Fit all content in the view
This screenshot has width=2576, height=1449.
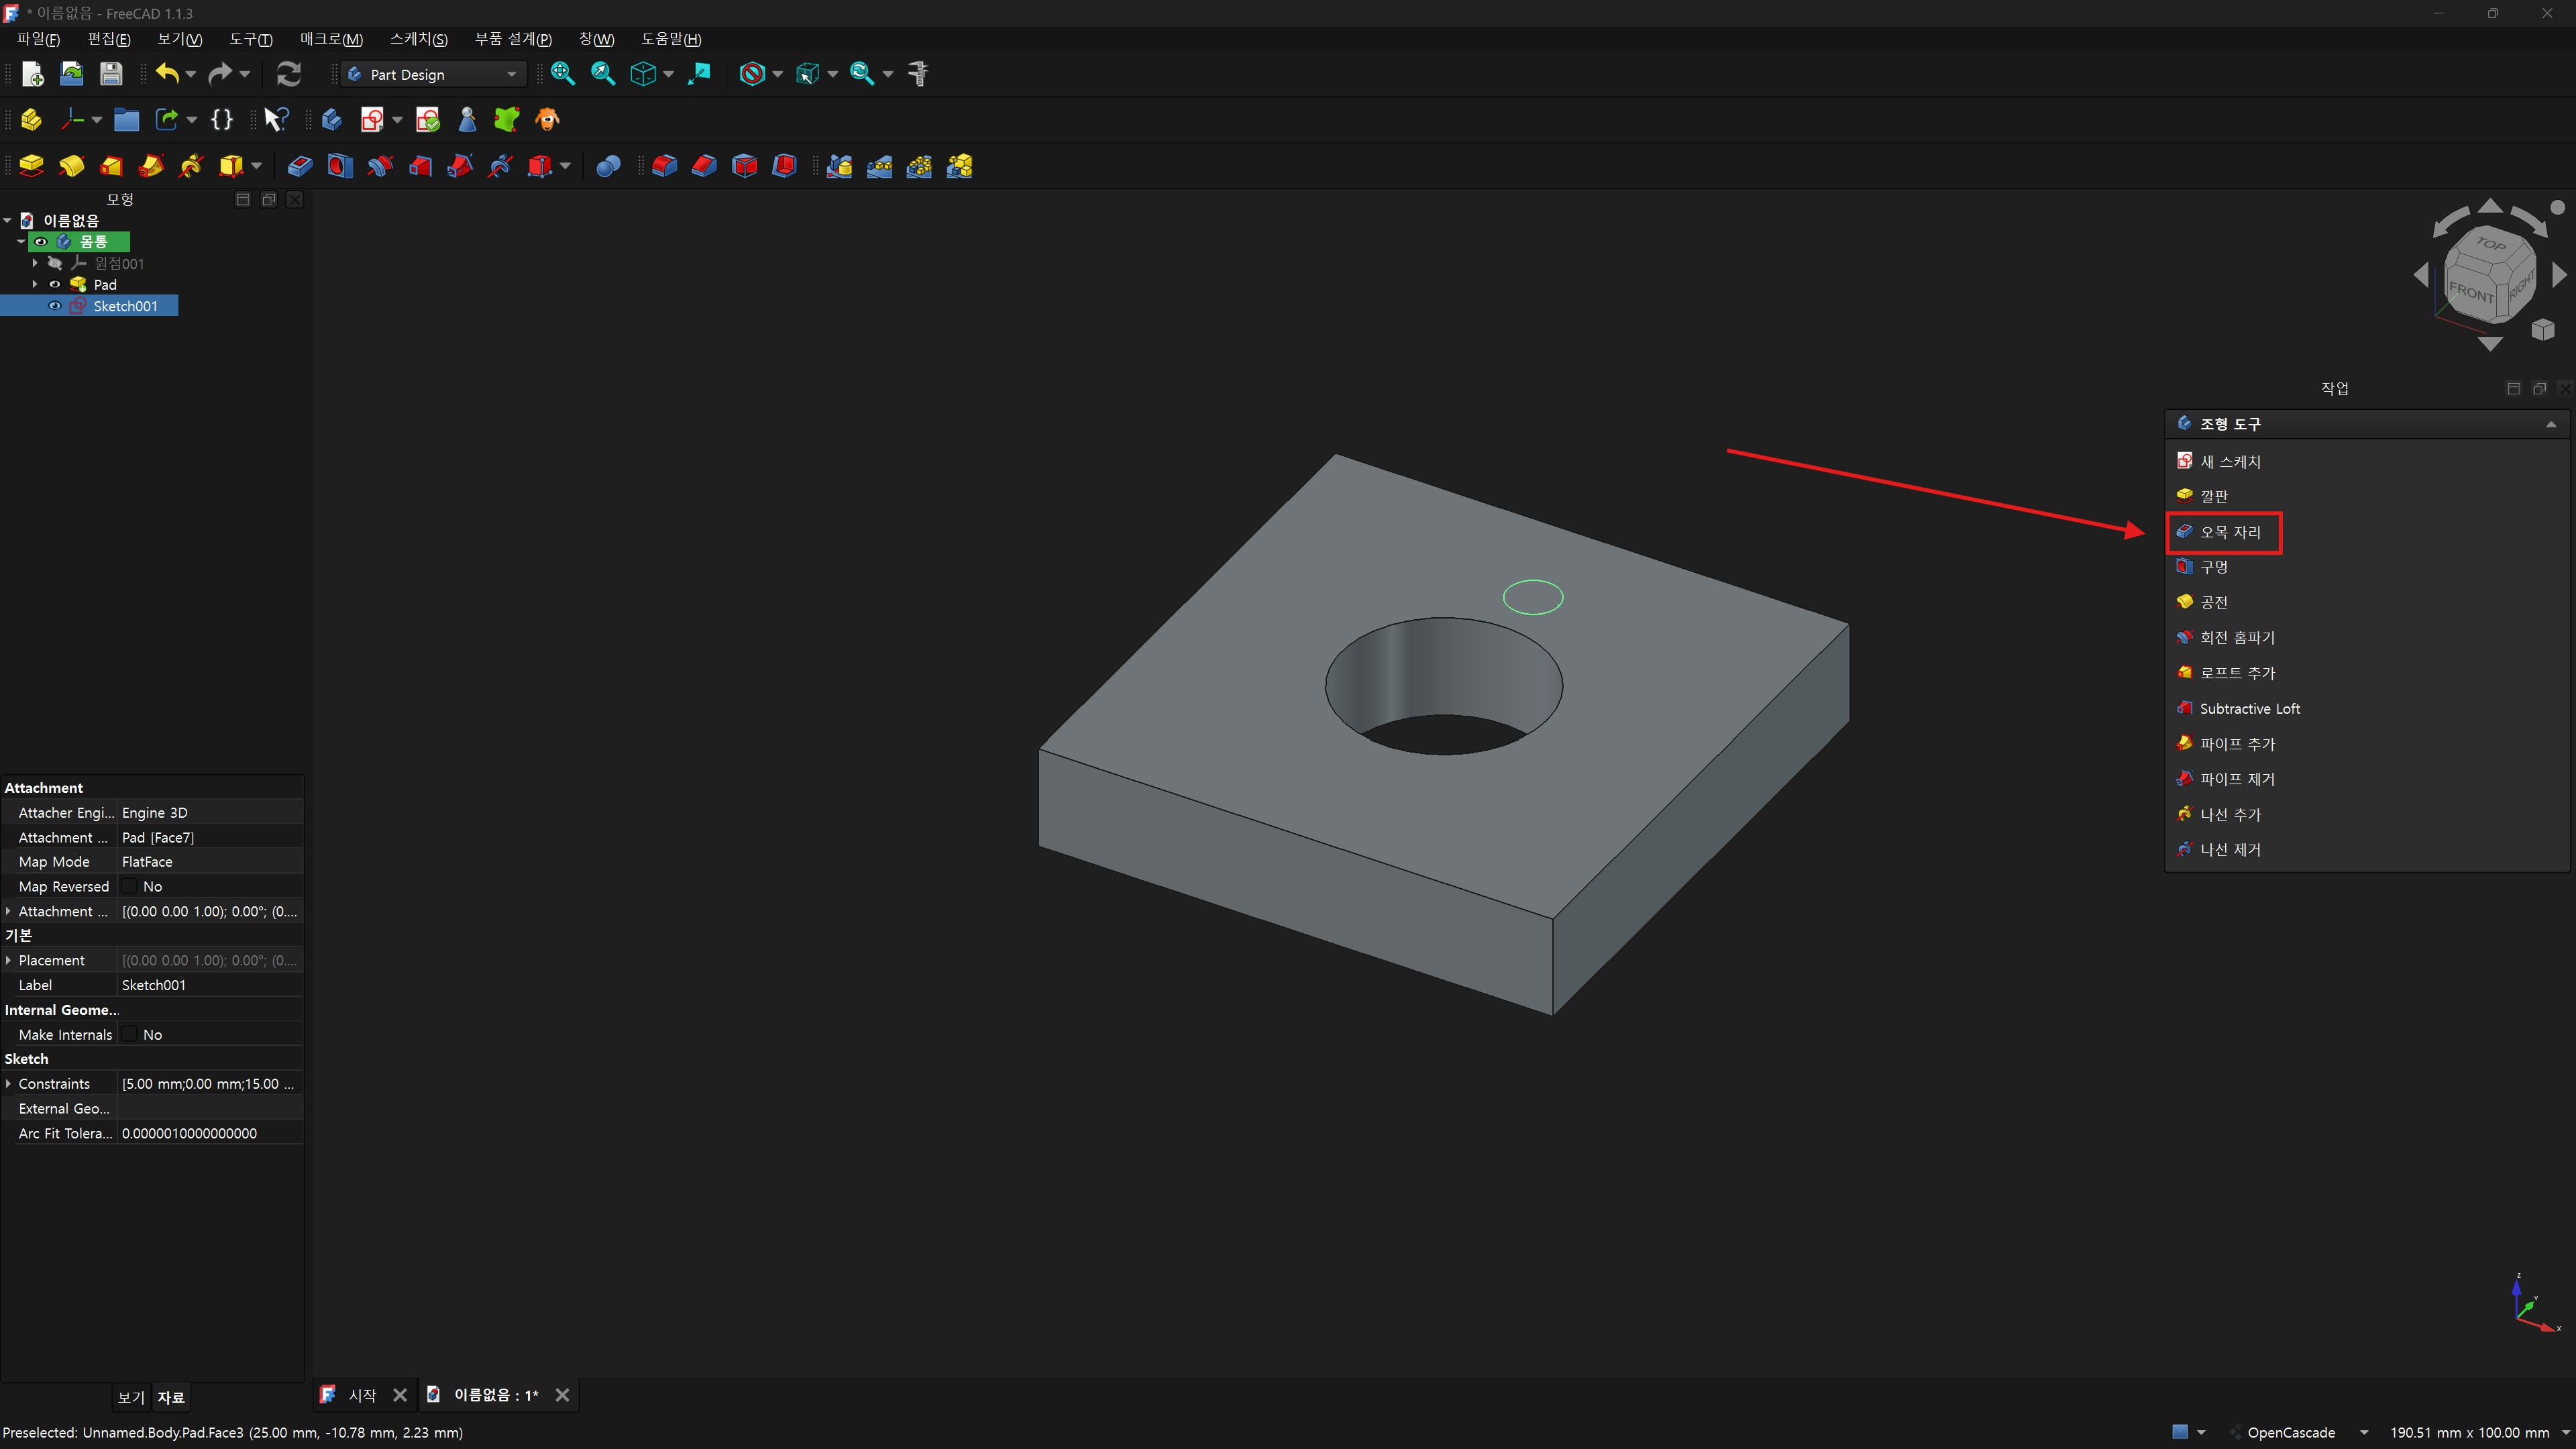[563, 74]
